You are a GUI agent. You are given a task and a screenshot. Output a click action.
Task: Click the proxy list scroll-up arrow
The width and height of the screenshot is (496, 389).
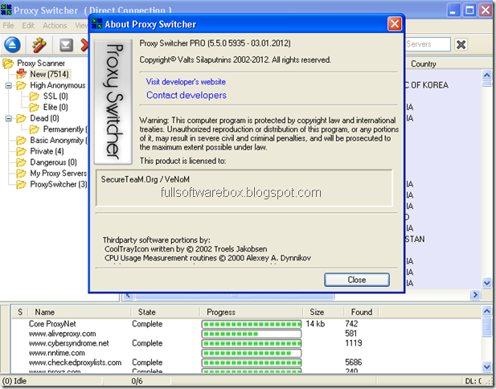(486, 76)
